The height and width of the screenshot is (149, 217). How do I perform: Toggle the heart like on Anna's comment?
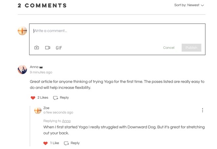click(33, 98)
